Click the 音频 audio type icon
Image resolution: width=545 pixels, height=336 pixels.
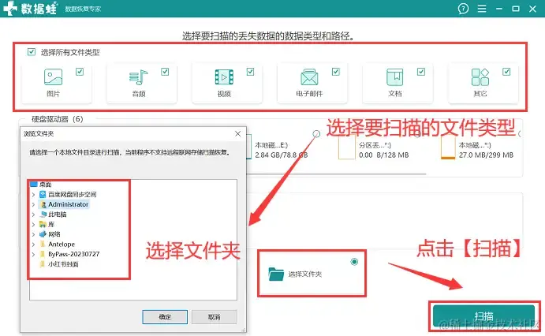[138, 77]
